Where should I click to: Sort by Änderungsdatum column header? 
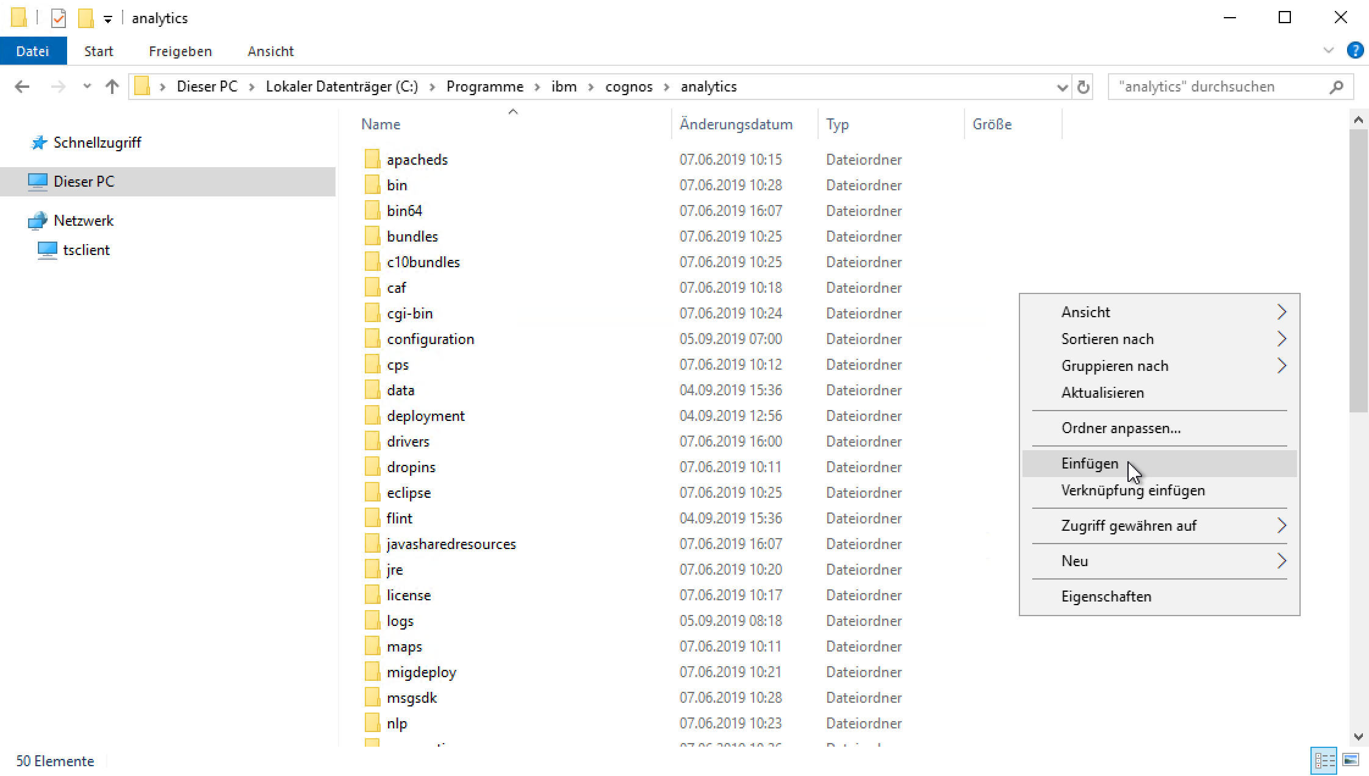(x=736, y=124)
